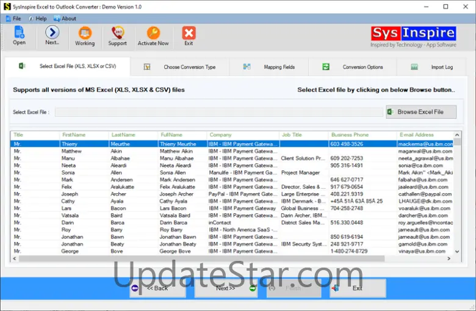The image size is (476, 311).
Task: Open the Help menu
Action: click(38, 18)
